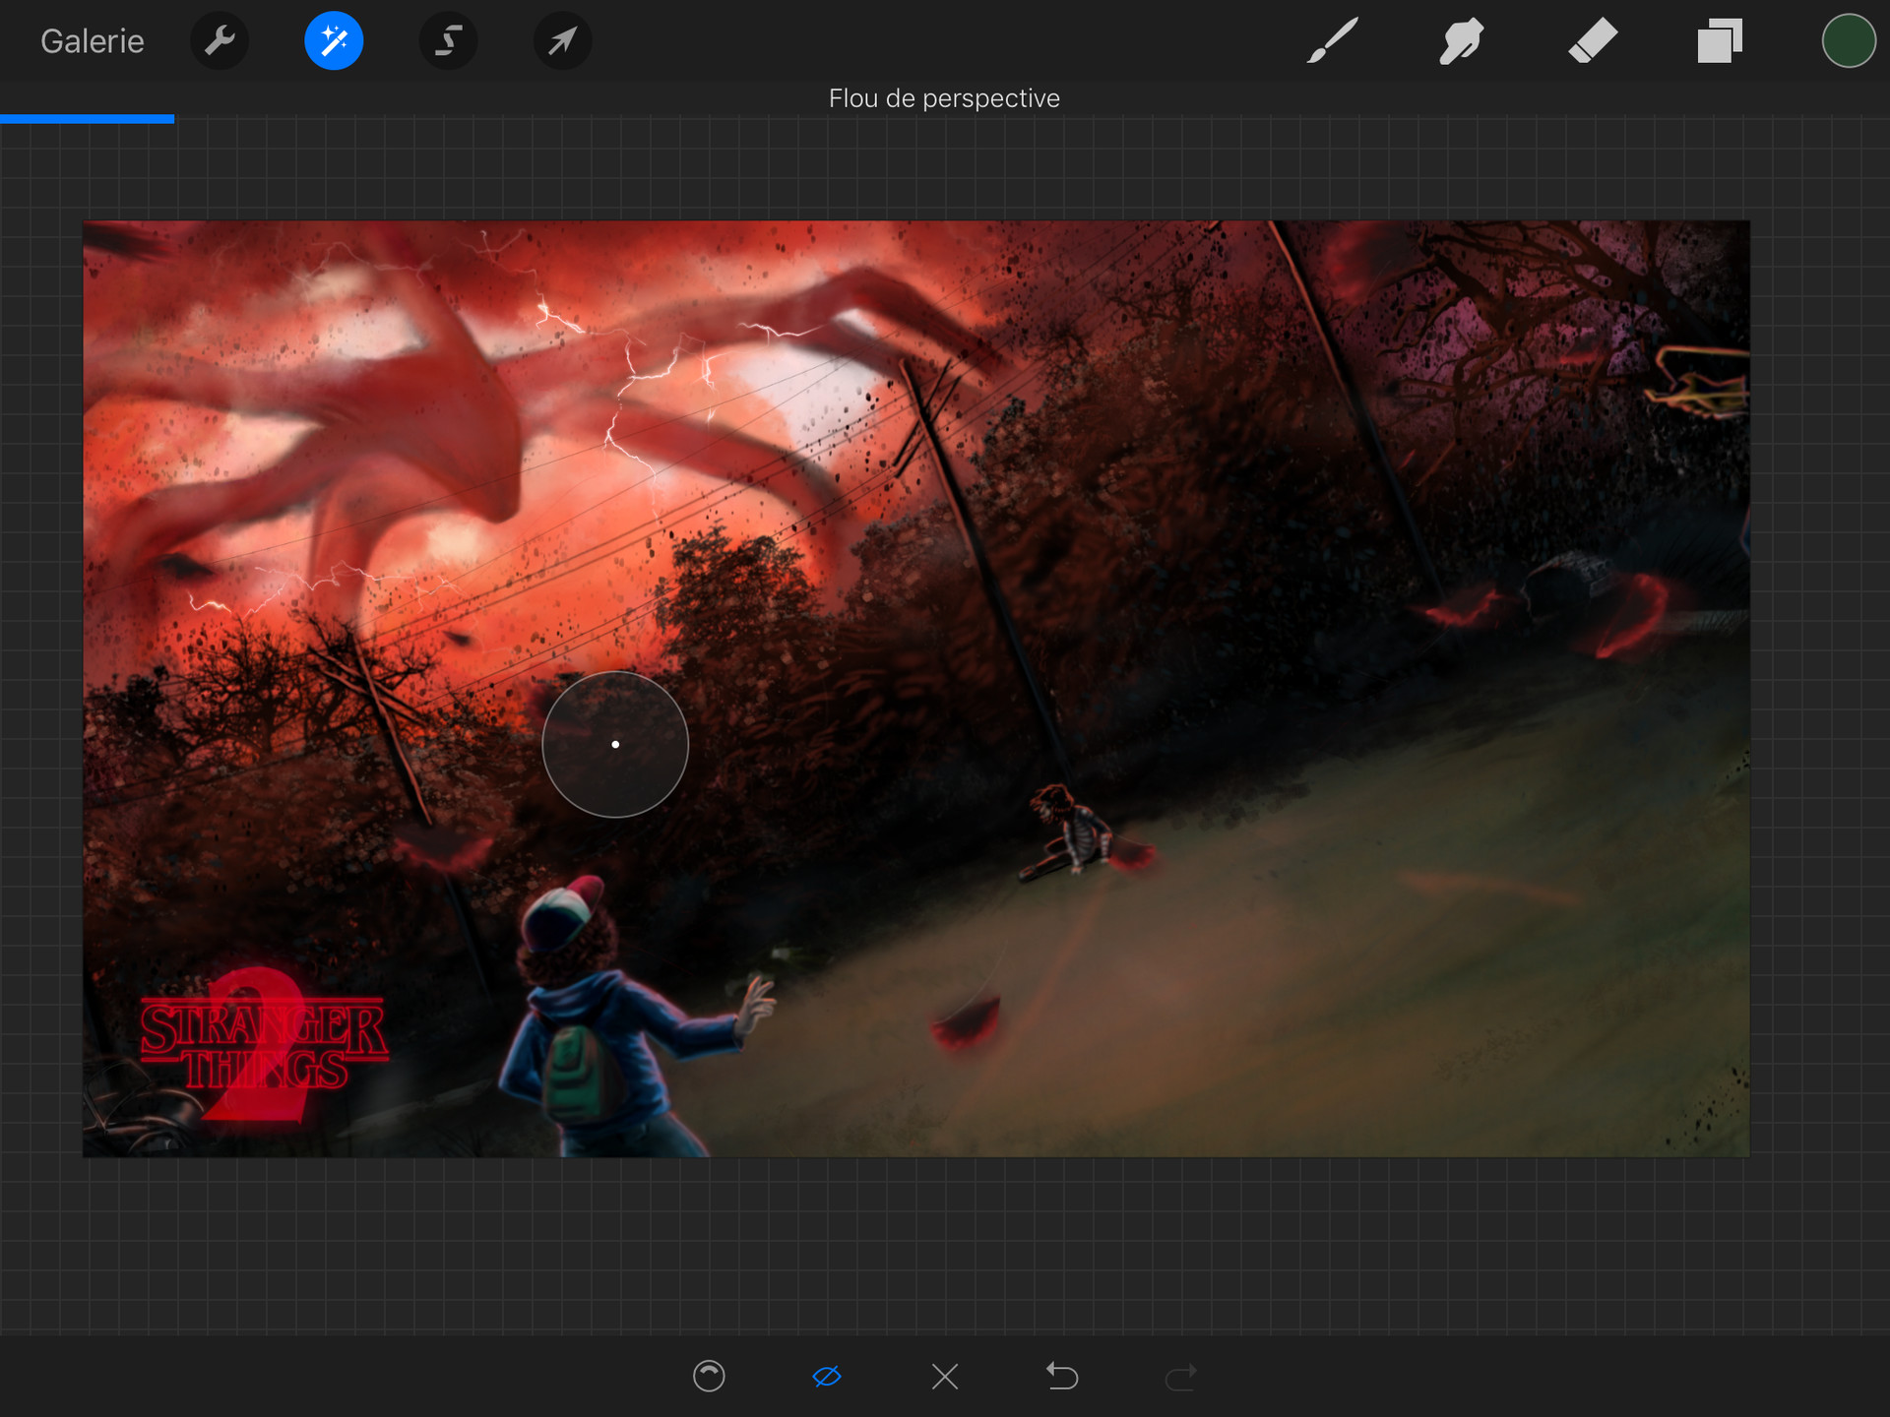Select the Transform arrow tool

point(563,41)
